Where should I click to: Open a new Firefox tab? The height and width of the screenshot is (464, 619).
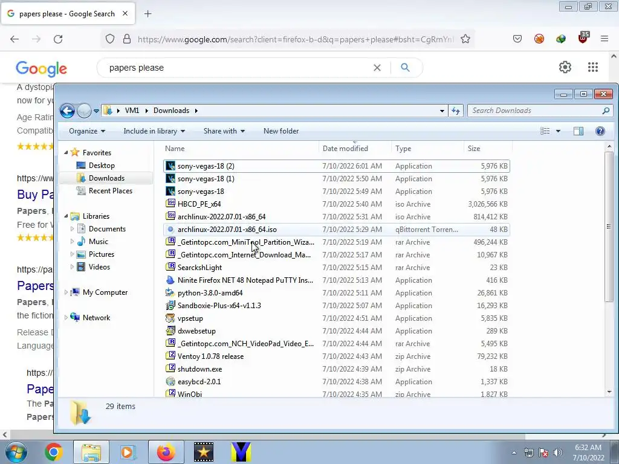tap(147, 14)
